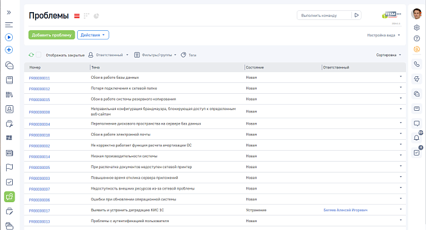Expand the 'Фильтры/группы' dropdown
Viewport: 426px width, 230px height.
pos(155,55)
